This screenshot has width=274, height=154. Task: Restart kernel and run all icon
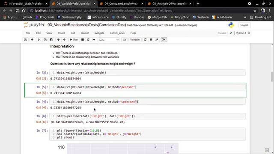pos(94,40)
